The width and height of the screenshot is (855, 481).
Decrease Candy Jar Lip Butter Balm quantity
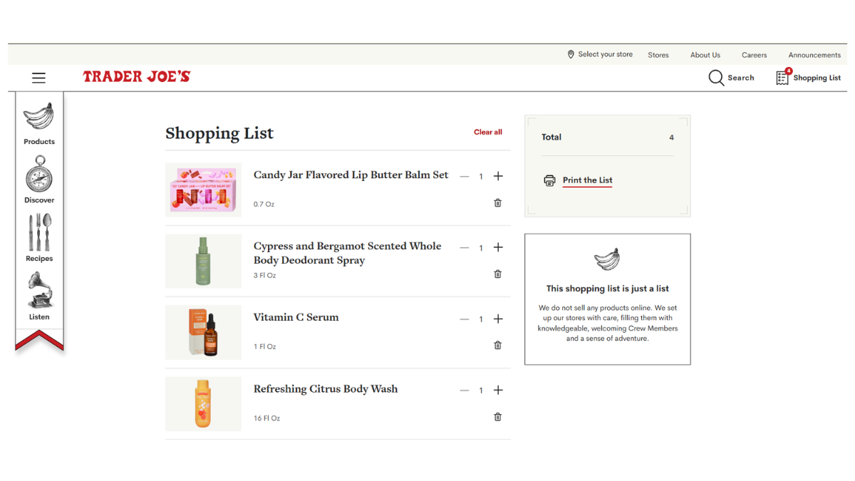pos(465,176)
